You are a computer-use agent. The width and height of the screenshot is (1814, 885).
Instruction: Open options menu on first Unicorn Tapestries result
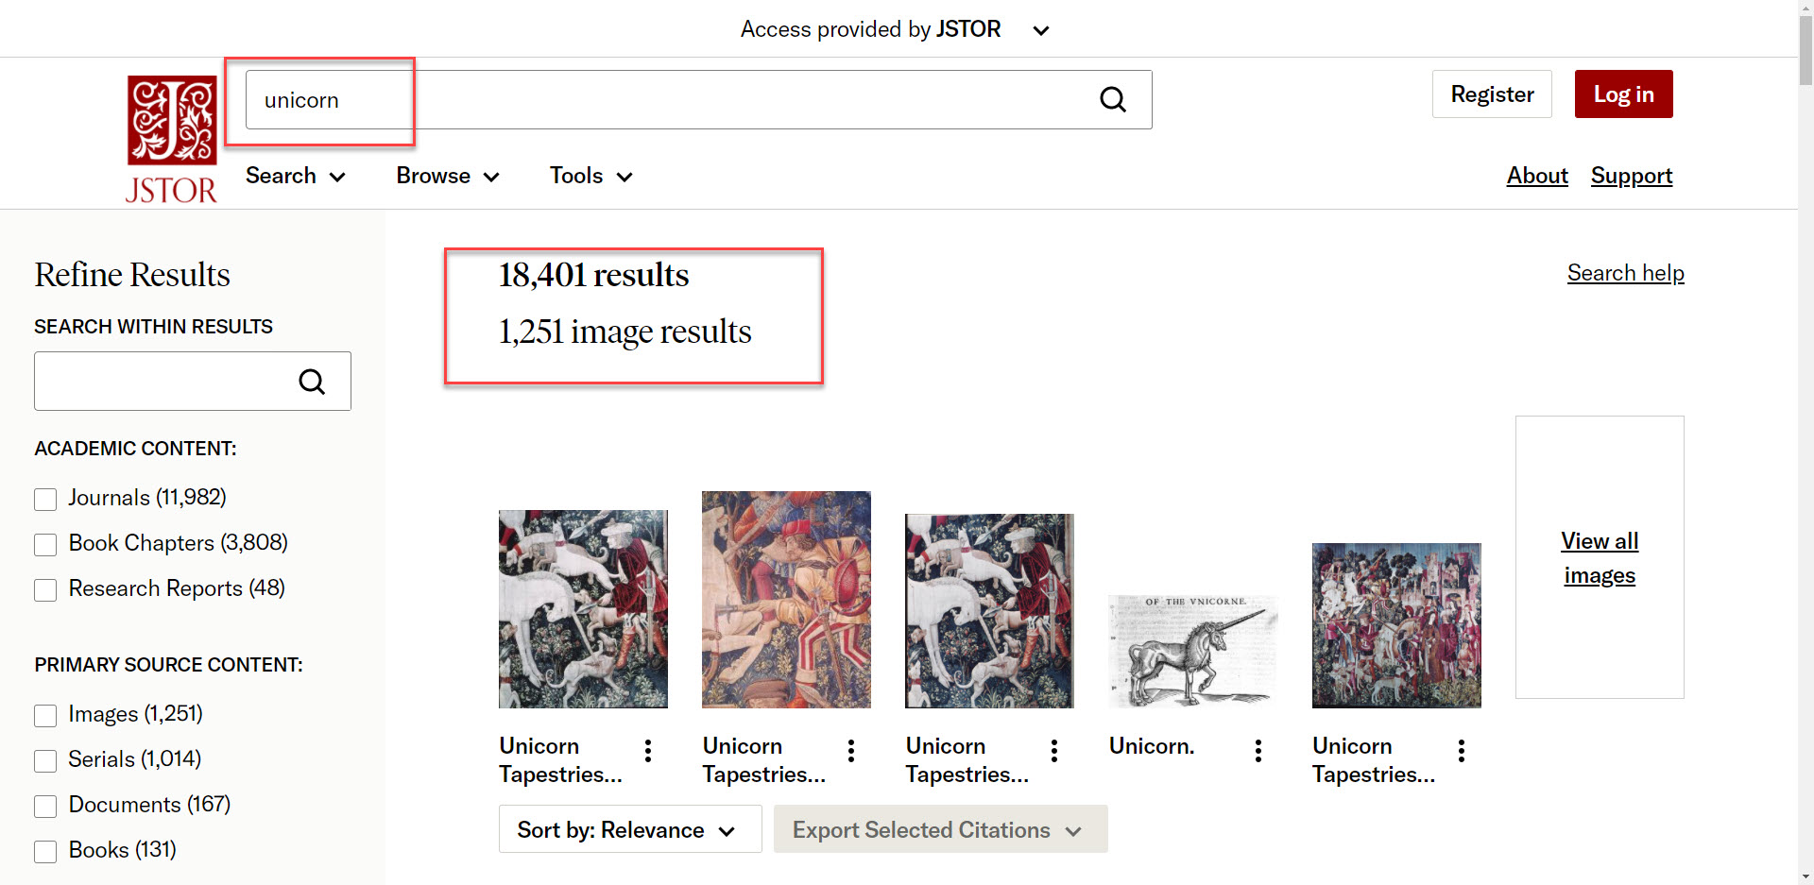[647, 751]
